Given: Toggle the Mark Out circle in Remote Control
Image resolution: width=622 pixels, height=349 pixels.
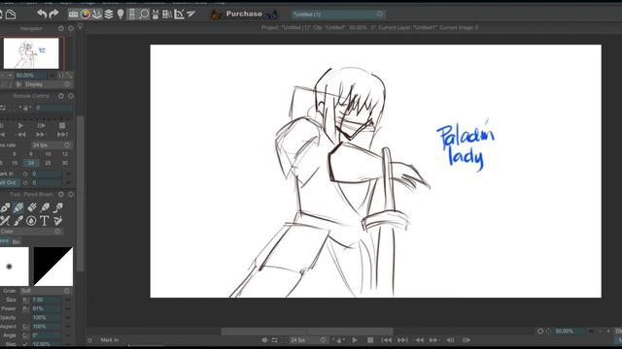Looking at the screenshot, I should click(25, 183).
